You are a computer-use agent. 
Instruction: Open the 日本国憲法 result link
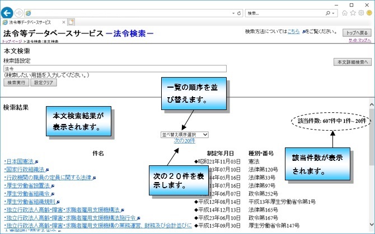click(x=18, y=160)
